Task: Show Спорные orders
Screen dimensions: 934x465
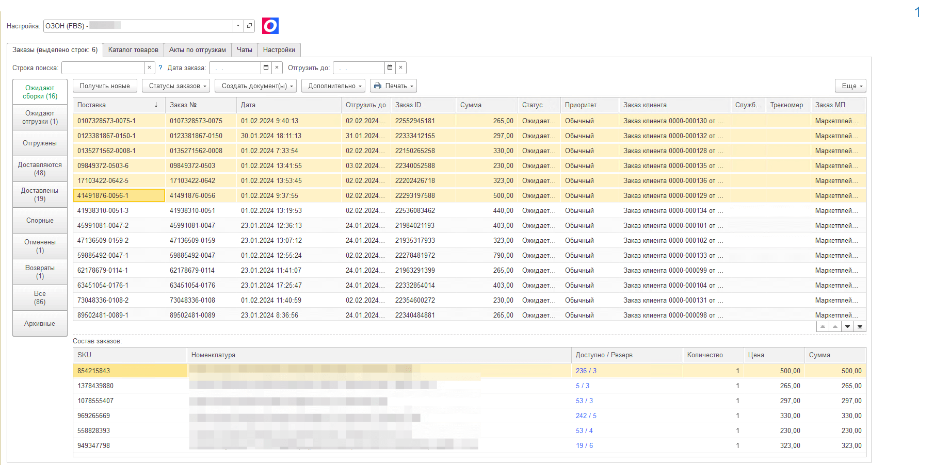Action: coord(40,221)
